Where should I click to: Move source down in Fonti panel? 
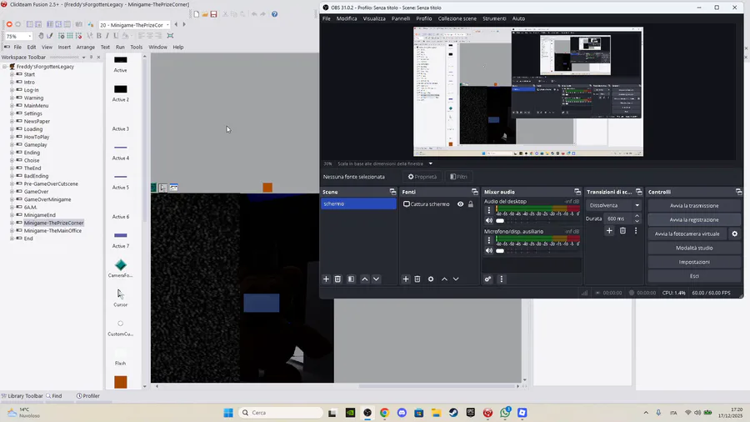pos(456,279)
